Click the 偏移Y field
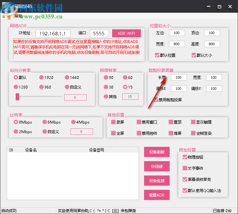 point(214,89)
